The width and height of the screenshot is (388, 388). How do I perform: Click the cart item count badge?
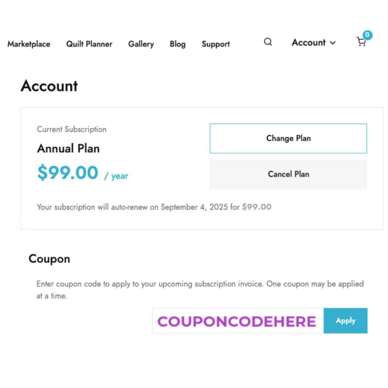tap(367, 35)
